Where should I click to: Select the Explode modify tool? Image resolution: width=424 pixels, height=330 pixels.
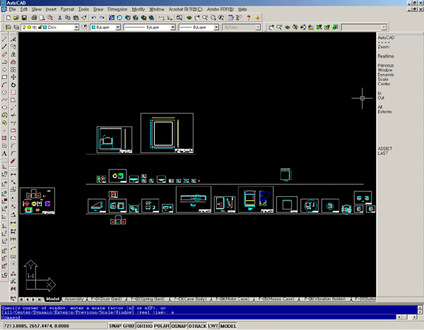[x=13, y=161]
